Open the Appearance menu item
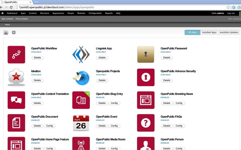The image size is (241, 150). click(x=58, y=13)
